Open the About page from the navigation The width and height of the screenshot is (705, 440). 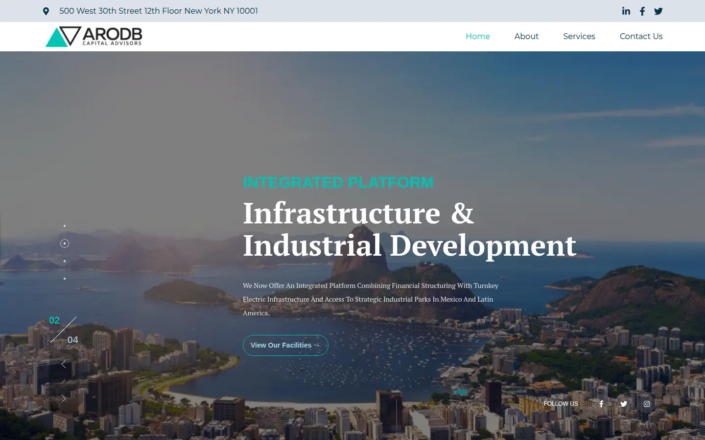click(526, 36)
